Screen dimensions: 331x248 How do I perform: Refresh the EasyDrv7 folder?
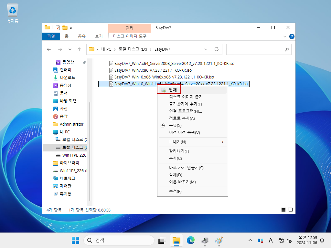(x=217, y=49)
